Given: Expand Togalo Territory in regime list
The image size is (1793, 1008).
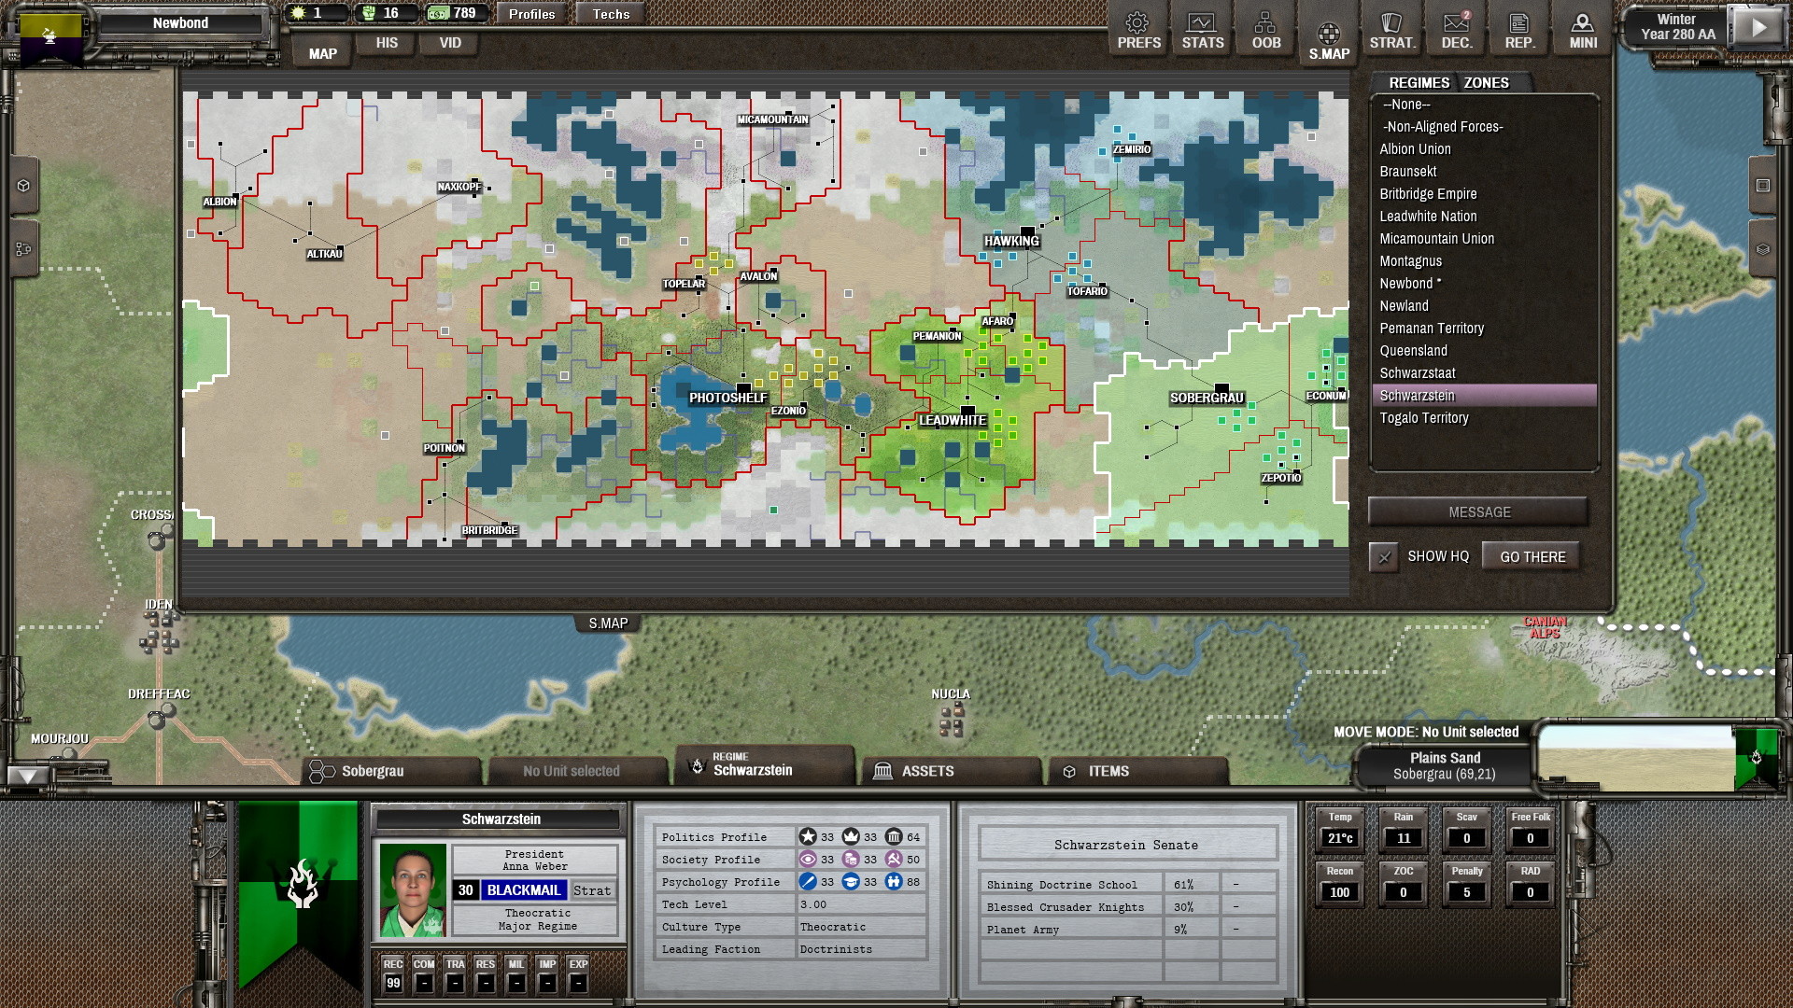Looking at the screenshot, I should (1423, 417).
